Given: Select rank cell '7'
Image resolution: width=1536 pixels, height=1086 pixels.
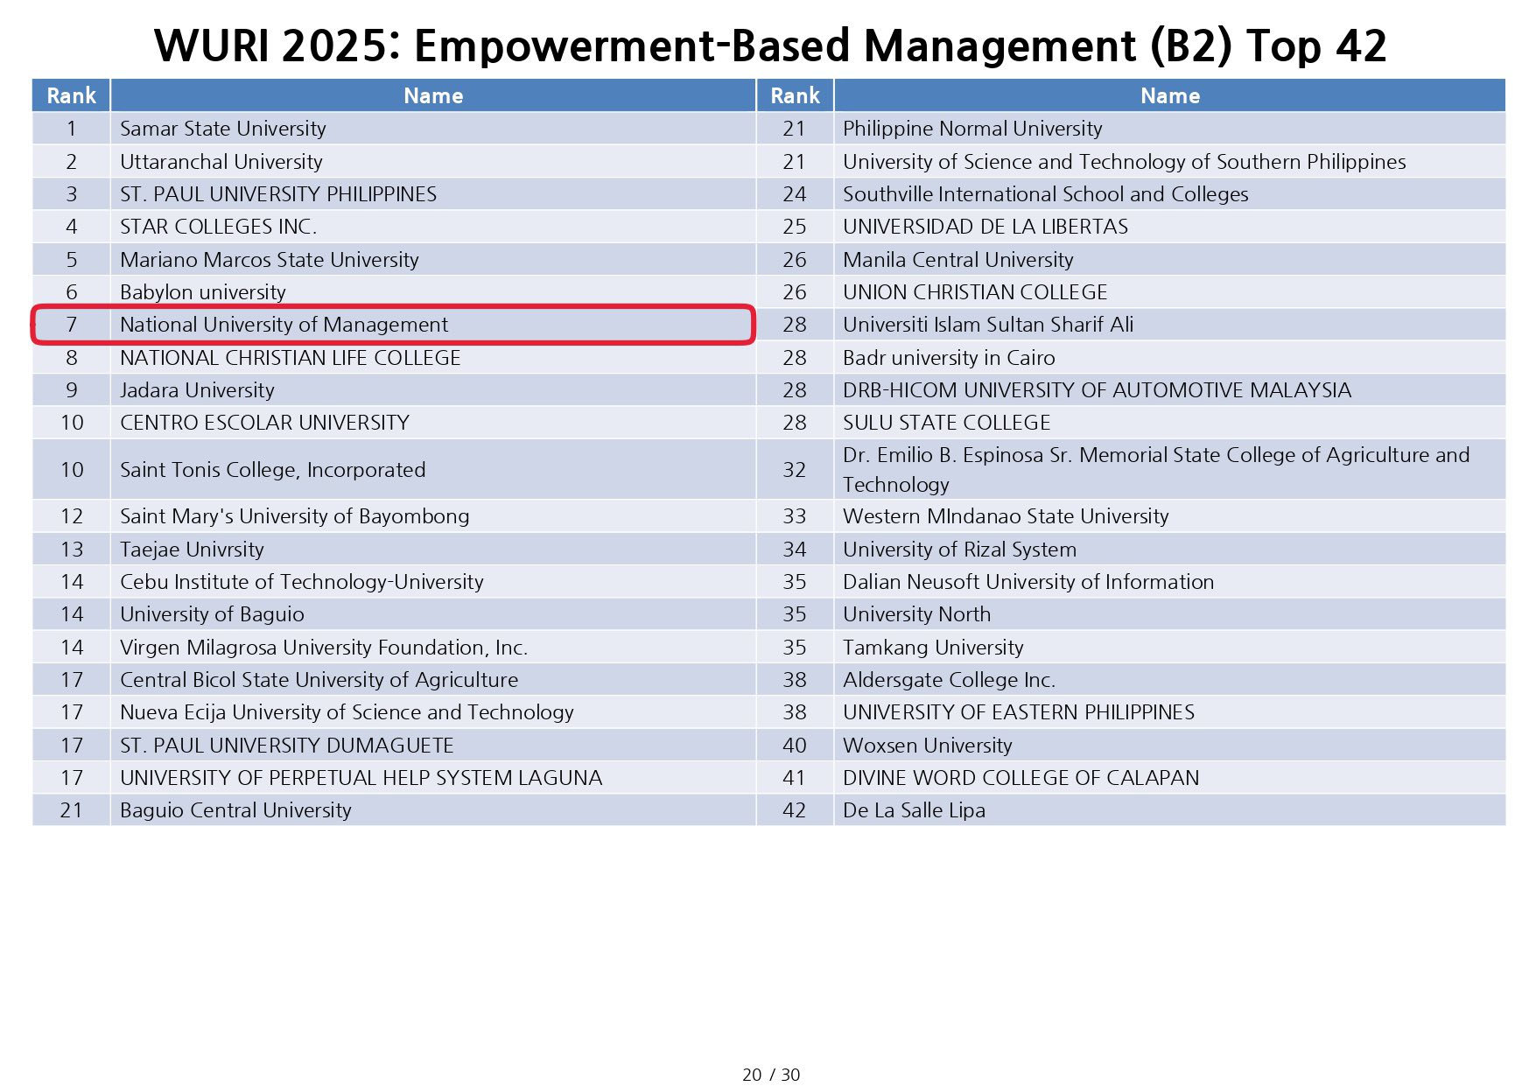Looking at the screenshot, I should click(x=72, y=325).
